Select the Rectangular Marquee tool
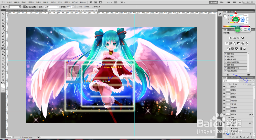 click(3, 17)
